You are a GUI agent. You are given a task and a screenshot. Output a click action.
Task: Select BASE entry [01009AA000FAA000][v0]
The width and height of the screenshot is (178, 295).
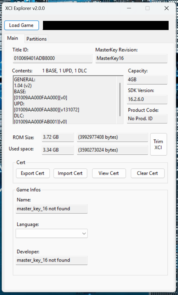[x=41, y=98]
